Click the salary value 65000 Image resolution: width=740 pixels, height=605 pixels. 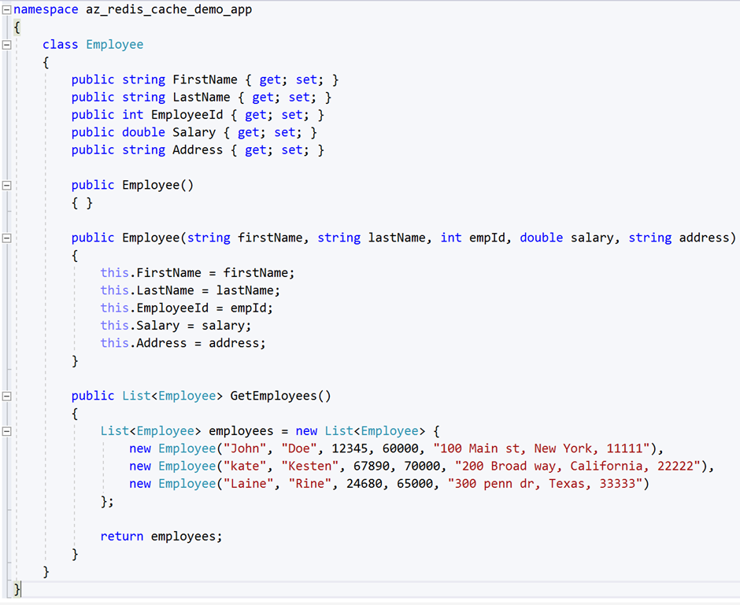[415, 484]
